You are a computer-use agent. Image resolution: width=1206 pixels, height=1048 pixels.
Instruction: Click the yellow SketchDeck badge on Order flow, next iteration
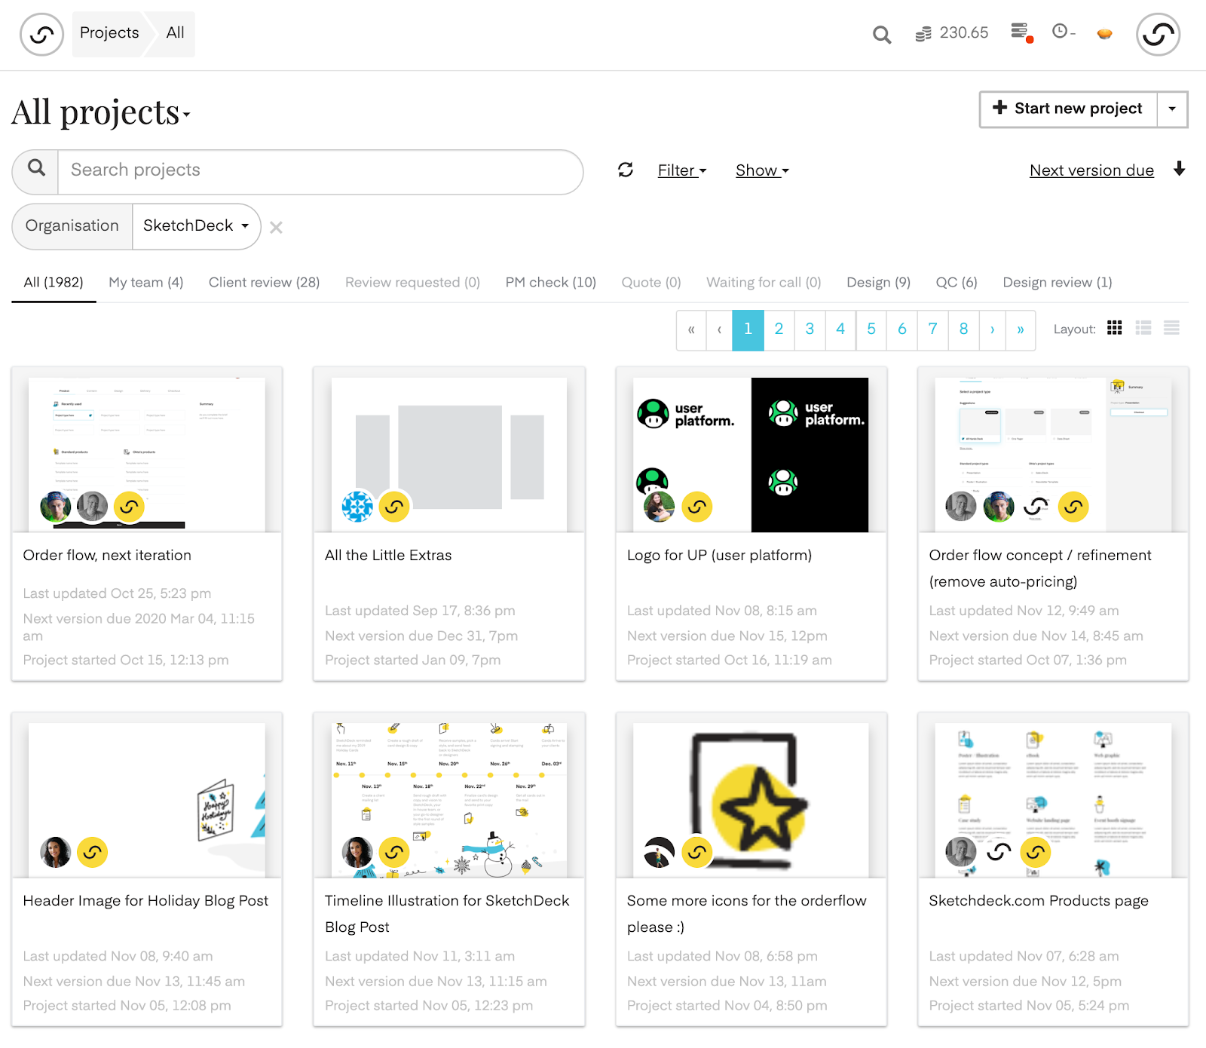[130, 507]
